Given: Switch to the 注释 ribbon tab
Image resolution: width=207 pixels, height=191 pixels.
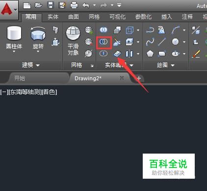Looking at the screenshot, I should pyautogui.click(x=187, y=17).
